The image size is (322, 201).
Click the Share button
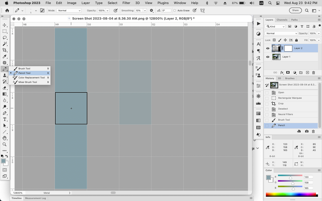pos(295,10)
